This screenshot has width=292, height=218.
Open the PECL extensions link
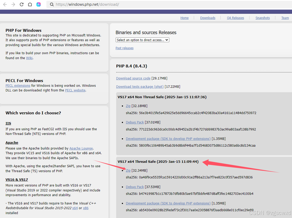18,86
